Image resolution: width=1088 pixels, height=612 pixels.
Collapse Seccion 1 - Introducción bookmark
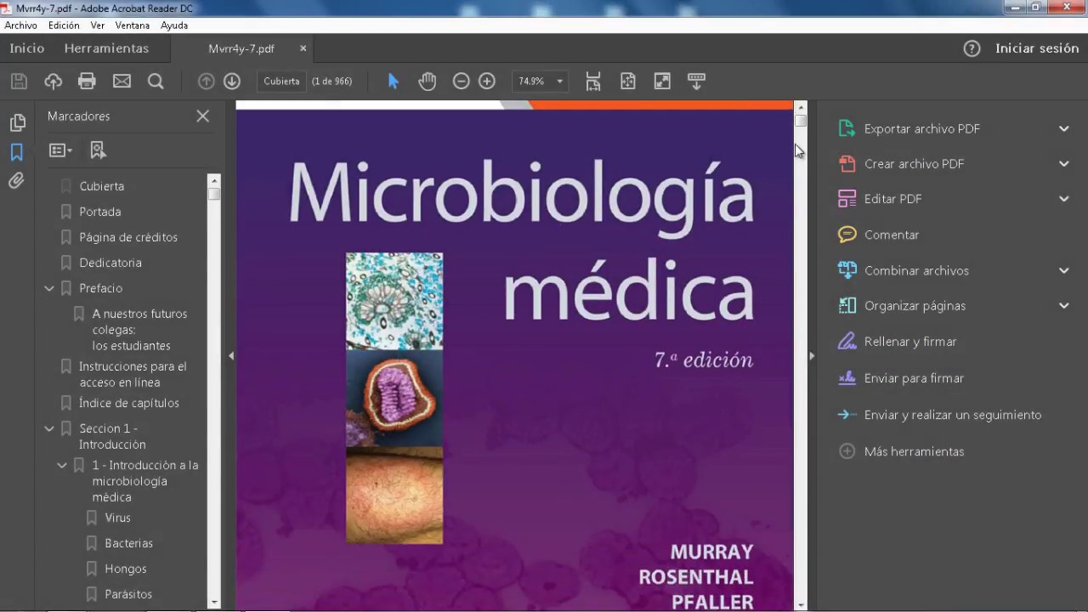[x=49, y=428]
